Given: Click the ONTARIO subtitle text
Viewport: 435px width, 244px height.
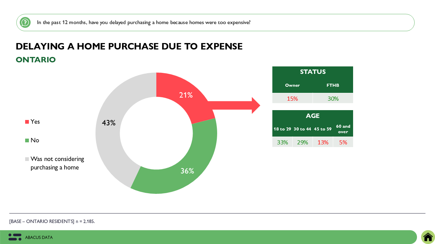Looking at the screenshot, I should (x=36, y=60).
